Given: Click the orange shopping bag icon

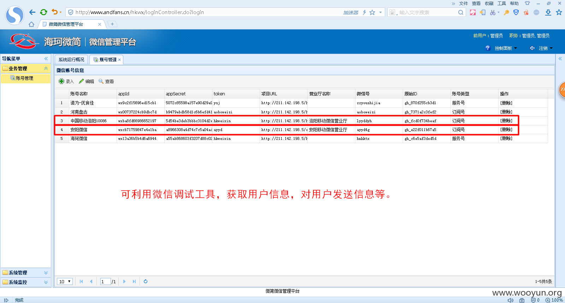Looking at the screenshot, I should pos(526,12).
